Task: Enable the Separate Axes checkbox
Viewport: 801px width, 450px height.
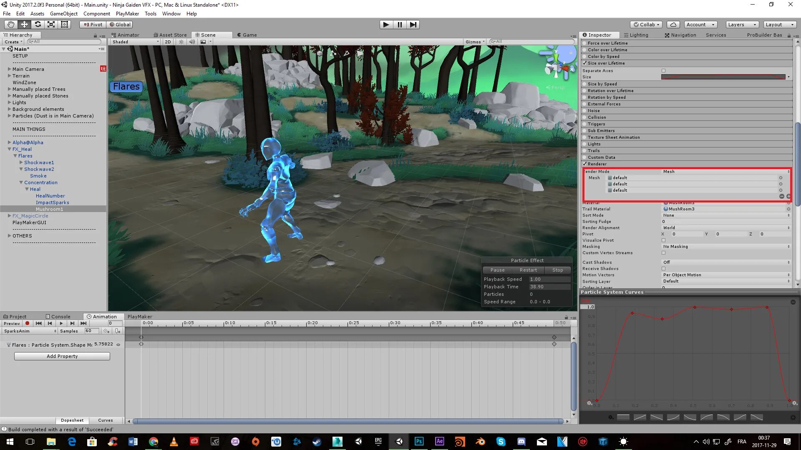Action: point(663,71)
